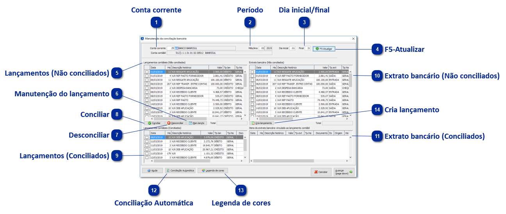506x214 pixels.
Task: Open the Conta corrente lookup icon
Action: tap(176, 48)
